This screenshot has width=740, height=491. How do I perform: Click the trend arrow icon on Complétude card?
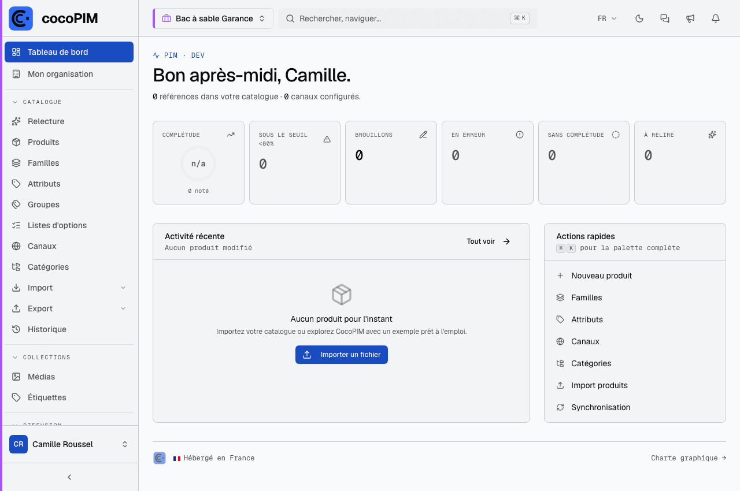coord(231,135)
